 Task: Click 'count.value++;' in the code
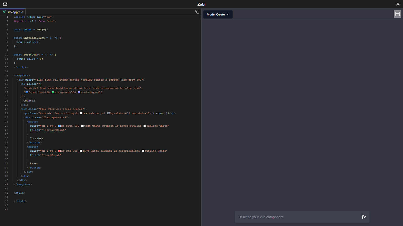point(28,42)
